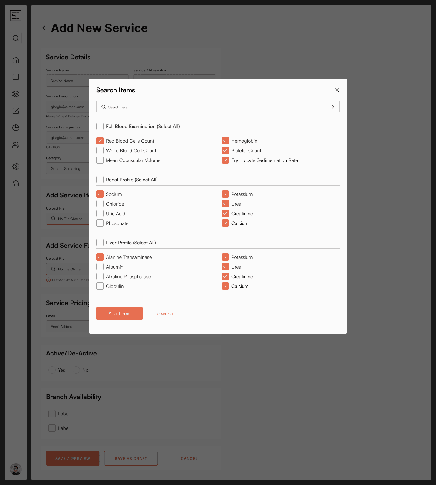Click SAVE AS DRAFT button
The width and height of the screenshot is (436, 485).
click(131, 458)
